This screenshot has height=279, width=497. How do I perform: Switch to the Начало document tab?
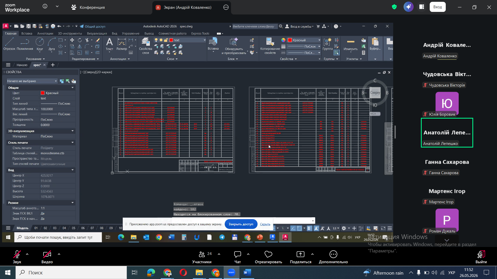(x=22, y=65)
